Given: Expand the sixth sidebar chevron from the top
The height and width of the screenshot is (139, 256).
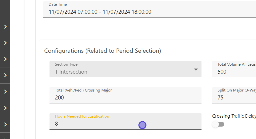Looking at the screenshot, I should (x=5, y=108).
